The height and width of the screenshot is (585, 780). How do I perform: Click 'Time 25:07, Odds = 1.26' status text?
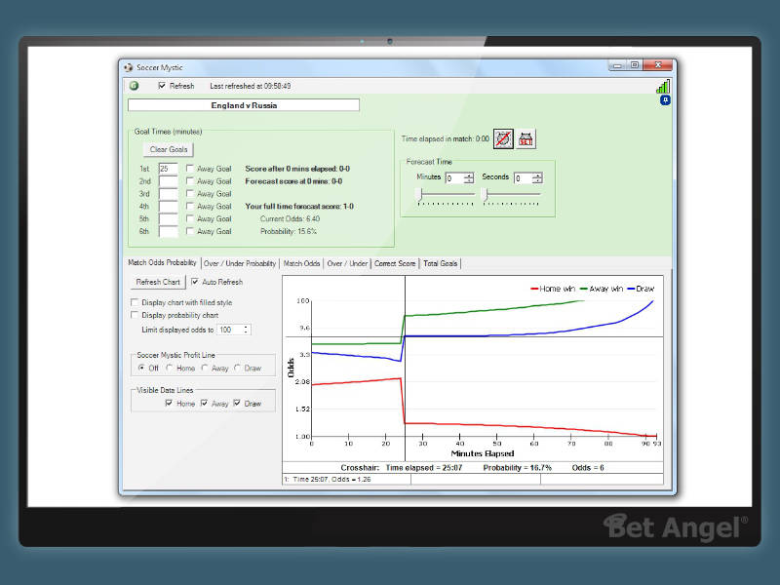tap(331, 479)
